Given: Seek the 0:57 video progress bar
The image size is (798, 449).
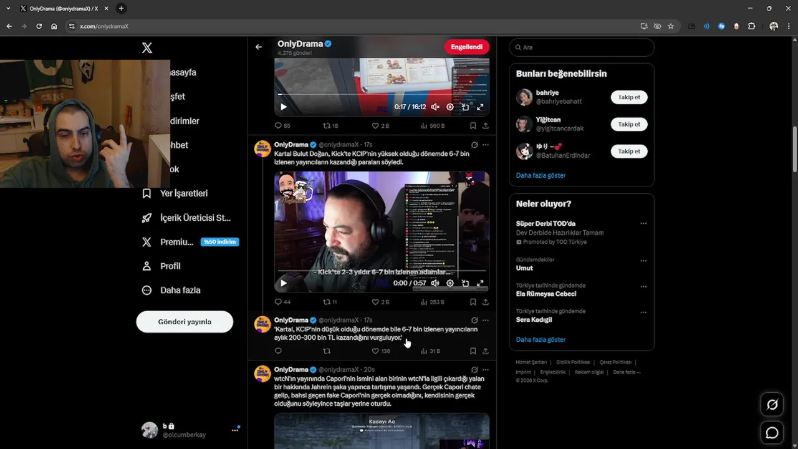Looking at the screenshot, I should pyautogui.click(x=382, y=271).
